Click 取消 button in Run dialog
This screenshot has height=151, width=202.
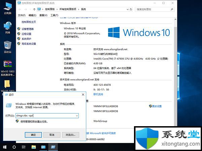(52, 135)
